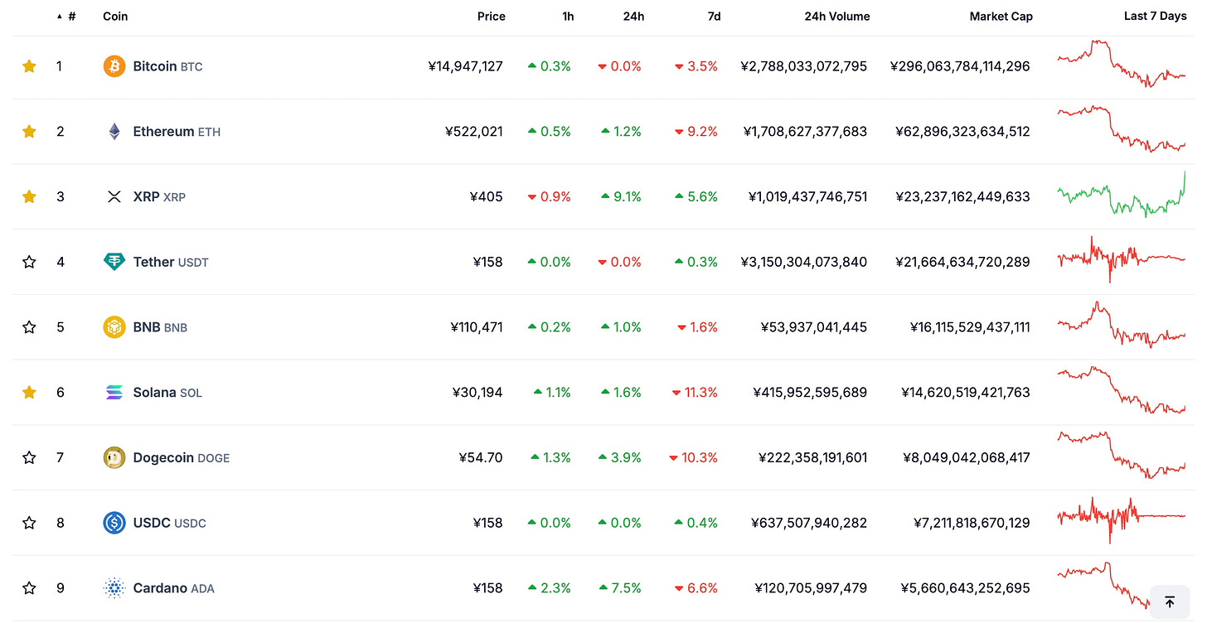
Task: Favorite Dogecoin with its star outline
Action: click(29, 457)
